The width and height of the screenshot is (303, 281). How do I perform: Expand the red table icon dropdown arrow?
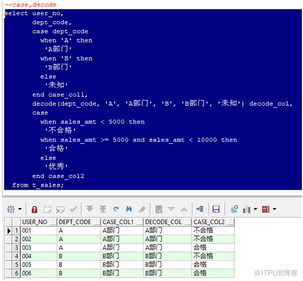[x=274, y=209]
